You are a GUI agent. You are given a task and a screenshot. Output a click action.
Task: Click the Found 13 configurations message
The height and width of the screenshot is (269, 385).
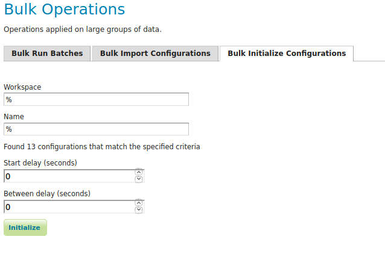(102, 146)
